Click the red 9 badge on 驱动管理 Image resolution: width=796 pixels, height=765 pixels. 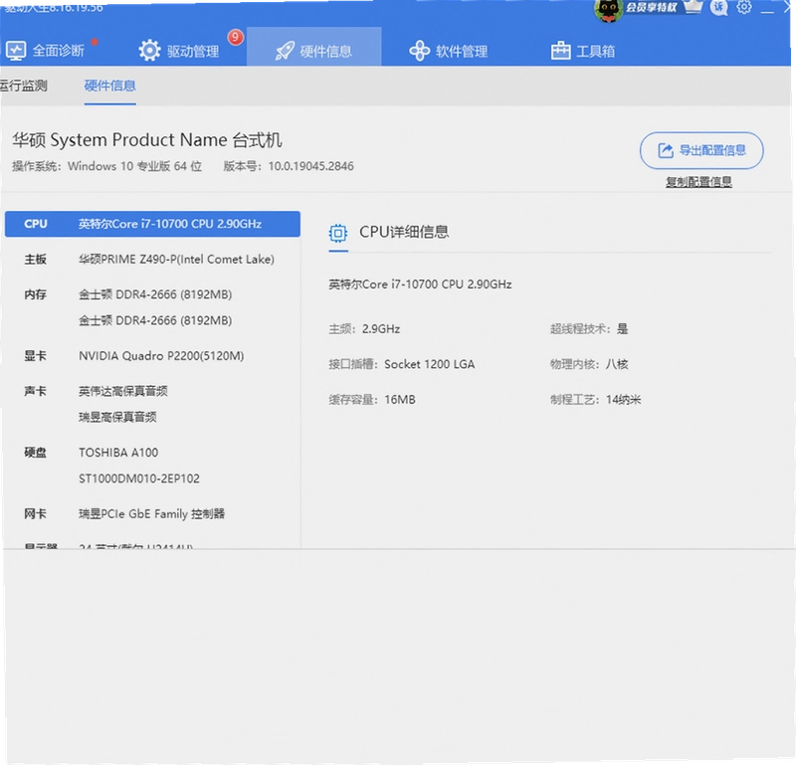tap(235, 37)
